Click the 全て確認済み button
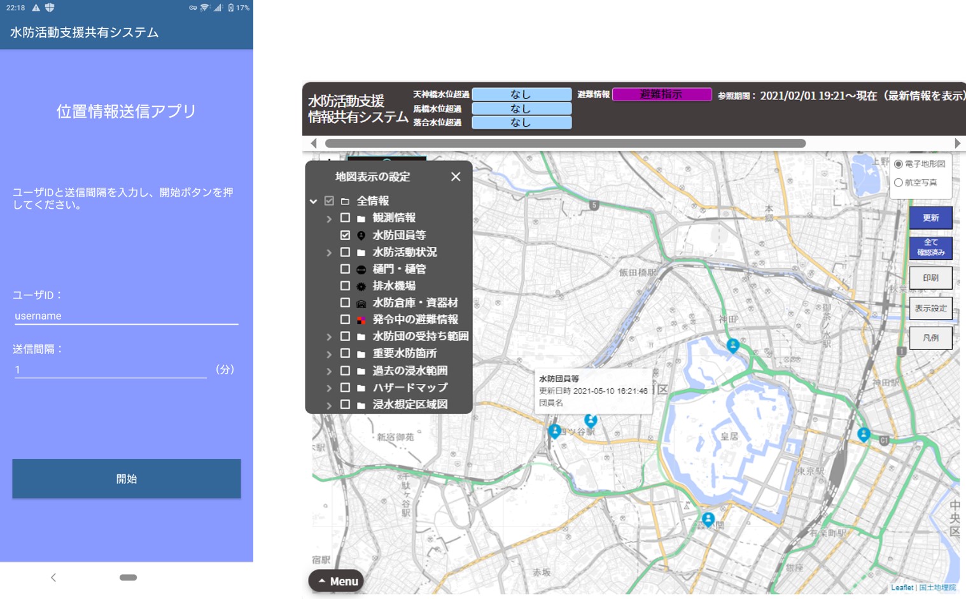Image resolution: width=966 pixels, height=599 pixels. tap(930, 248)
